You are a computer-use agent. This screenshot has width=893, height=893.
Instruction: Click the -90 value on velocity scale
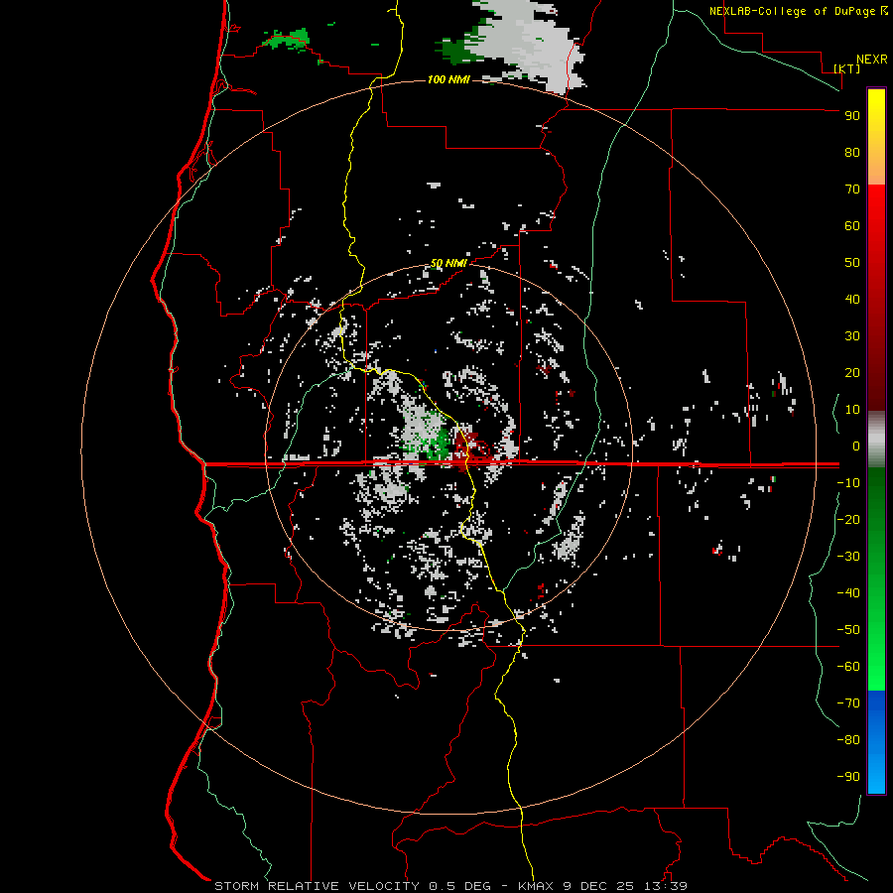point(848,777)
